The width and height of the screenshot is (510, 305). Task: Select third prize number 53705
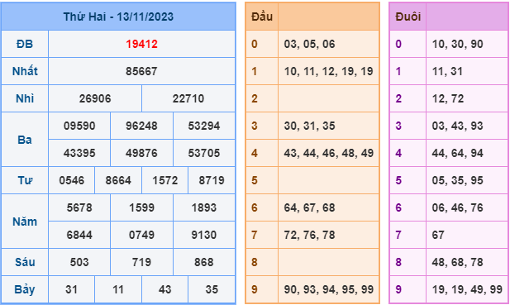click(x=204, y=153)
